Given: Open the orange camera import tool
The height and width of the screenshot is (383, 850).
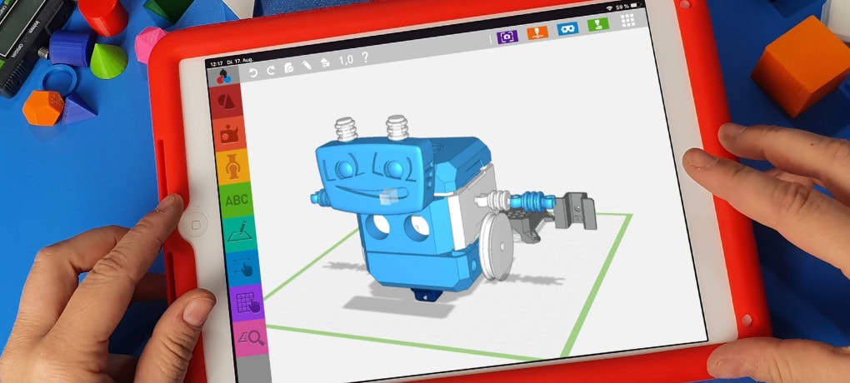Looking at the screenshot, I should 230,133.
